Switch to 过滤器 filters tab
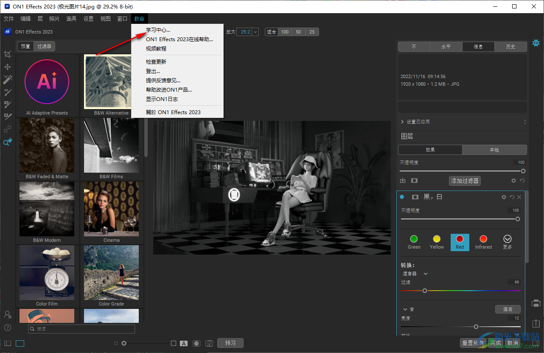Screen dimensions: 544x353 coord(44,46)
